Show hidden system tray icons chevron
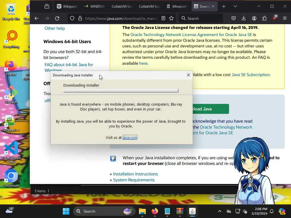The width and height of the screenshot is (291, 218). coord(220,211)
